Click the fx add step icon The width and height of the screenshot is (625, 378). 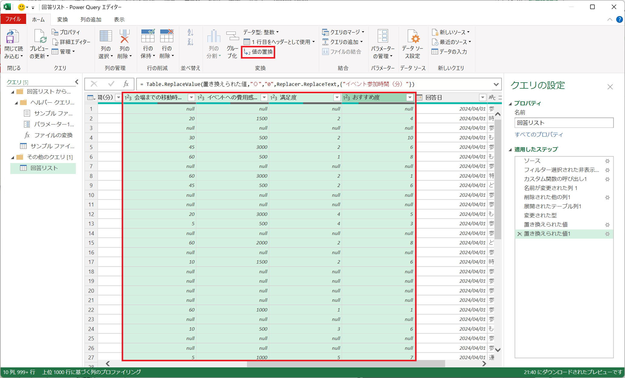click(126, 84)
